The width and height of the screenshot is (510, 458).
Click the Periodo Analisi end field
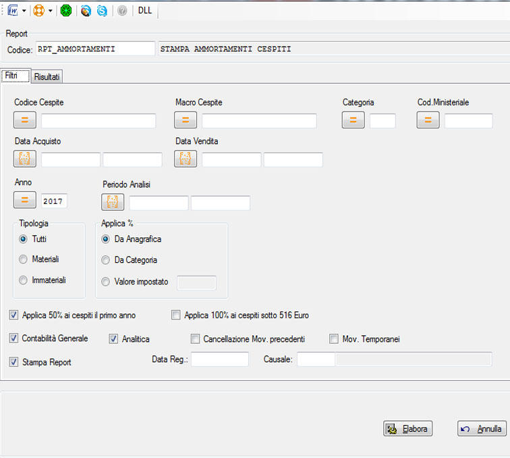click(x=221, y=203)
